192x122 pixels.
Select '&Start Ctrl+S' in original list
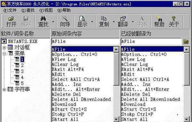tap(83, 109)
